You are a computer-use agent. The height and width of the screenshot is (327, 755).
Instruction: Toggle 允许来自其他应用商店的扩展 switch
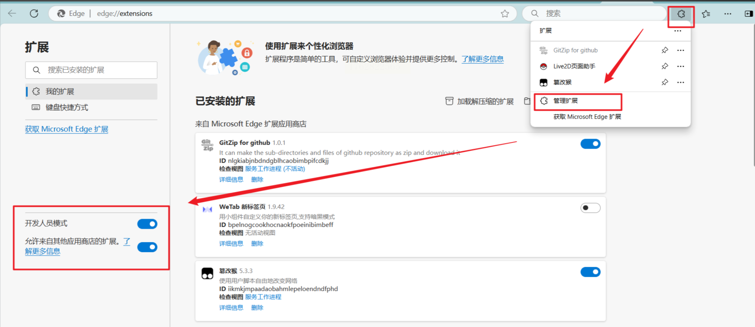[x=147, y=247]
